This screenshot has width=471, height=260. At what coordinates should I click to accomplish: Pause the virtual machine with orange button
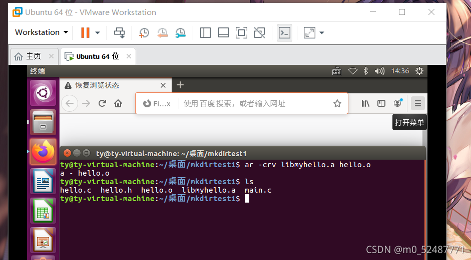coord(85,32)
